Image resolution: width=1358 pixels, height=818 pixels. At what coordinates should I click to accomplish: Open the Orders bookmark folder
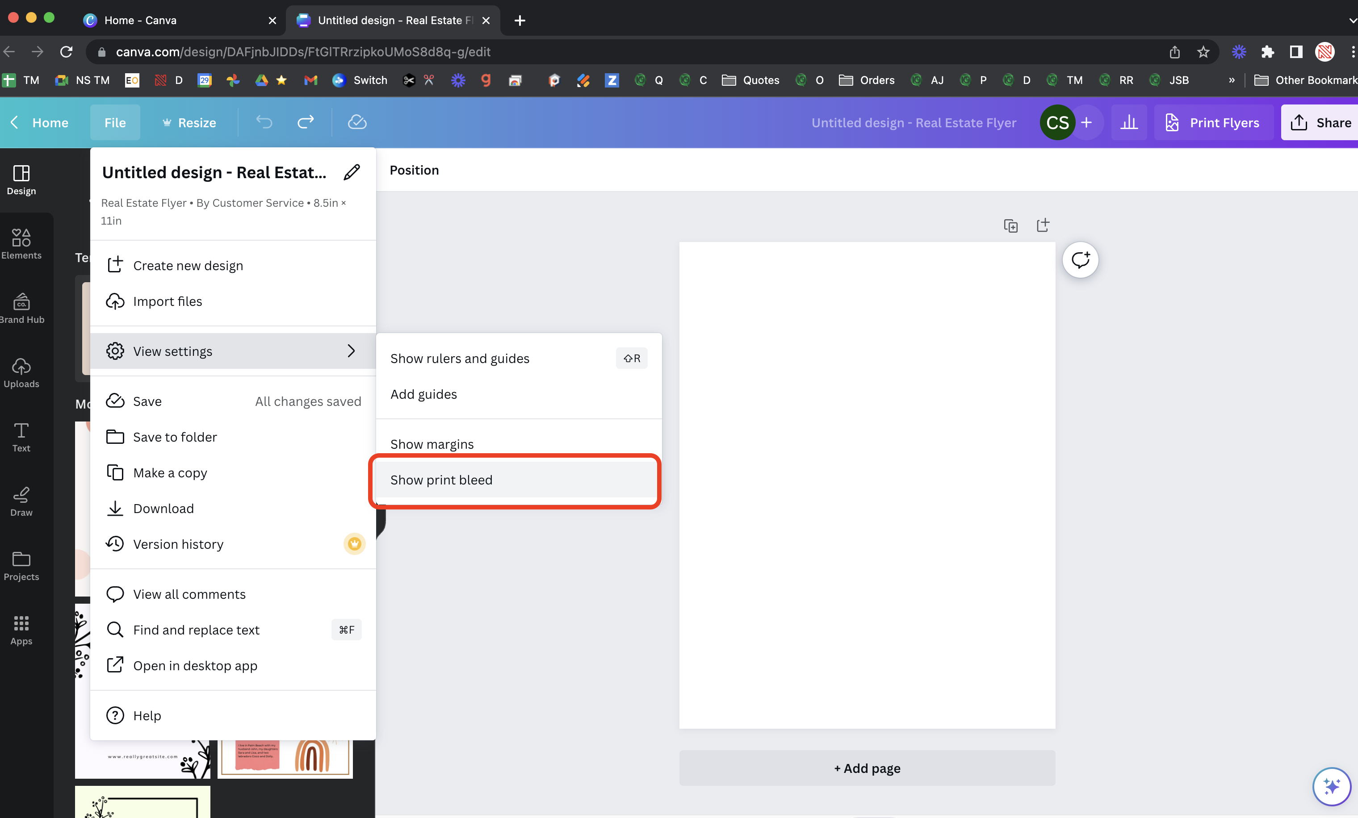pyautogui.click(x=867, y=80)
